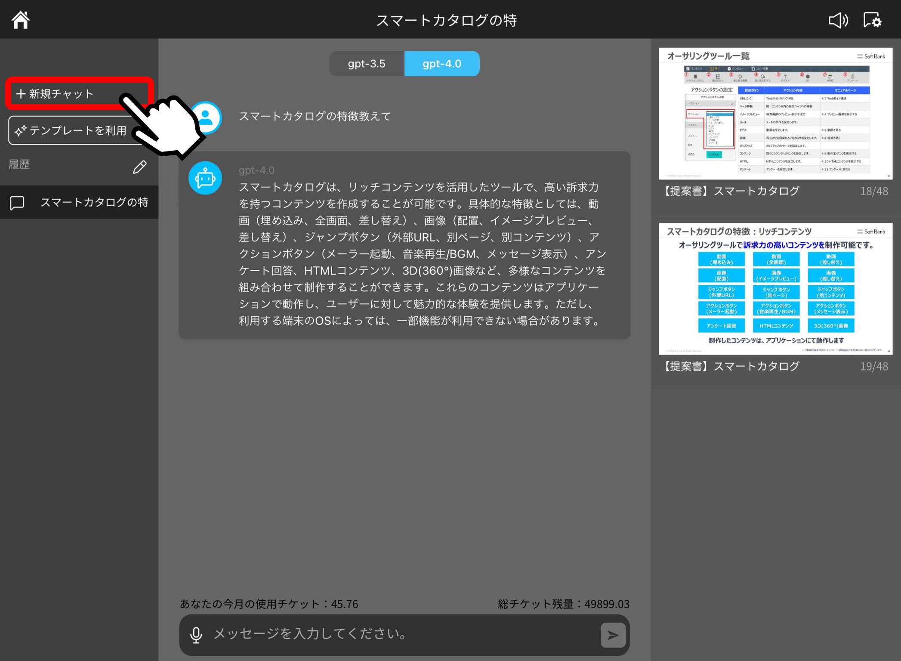Click the history edit pencil icon
The width and height of the screenshot is (901, 661).
139,167
